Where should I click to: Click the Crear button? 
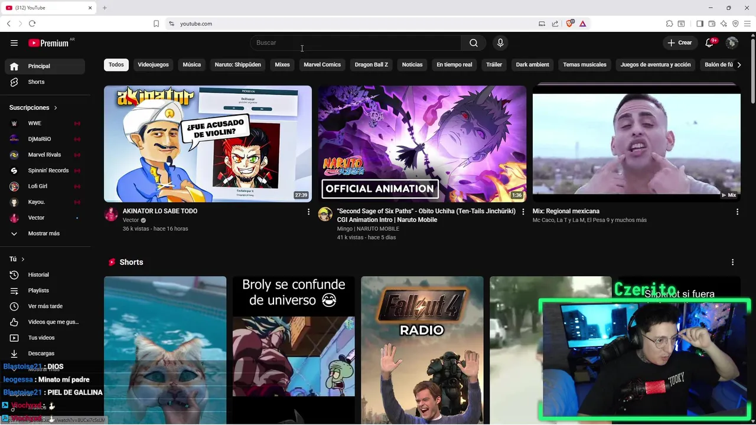click(x=680, y=42)
